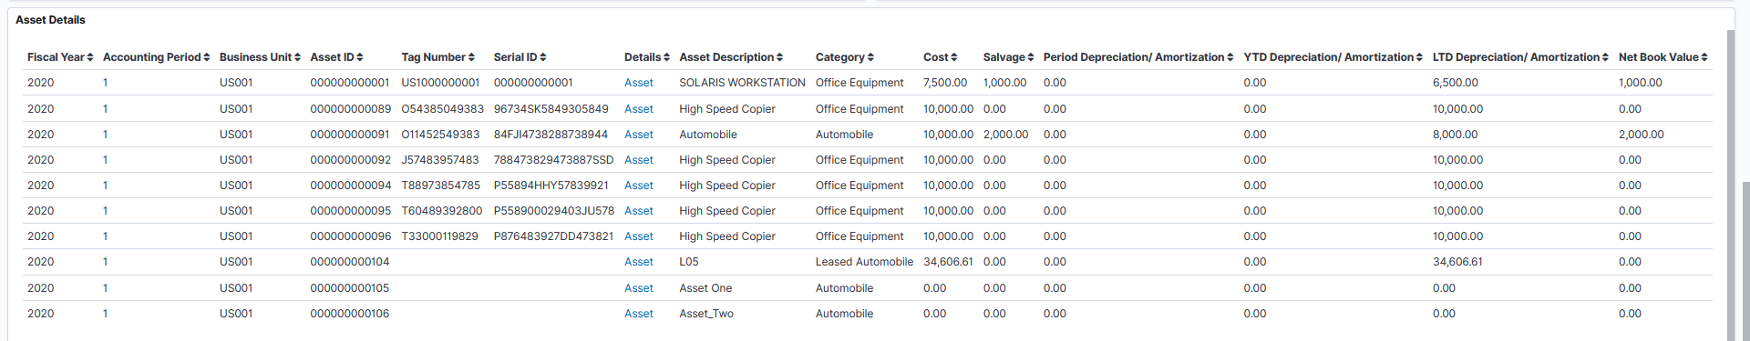Screen dimensions: 1750x341
Task: Open Asset link for Asset_Two row
Action: click(x=639, y=314)
